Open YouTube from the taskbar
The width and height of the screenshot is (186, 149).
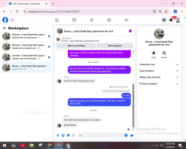point(23,145)
